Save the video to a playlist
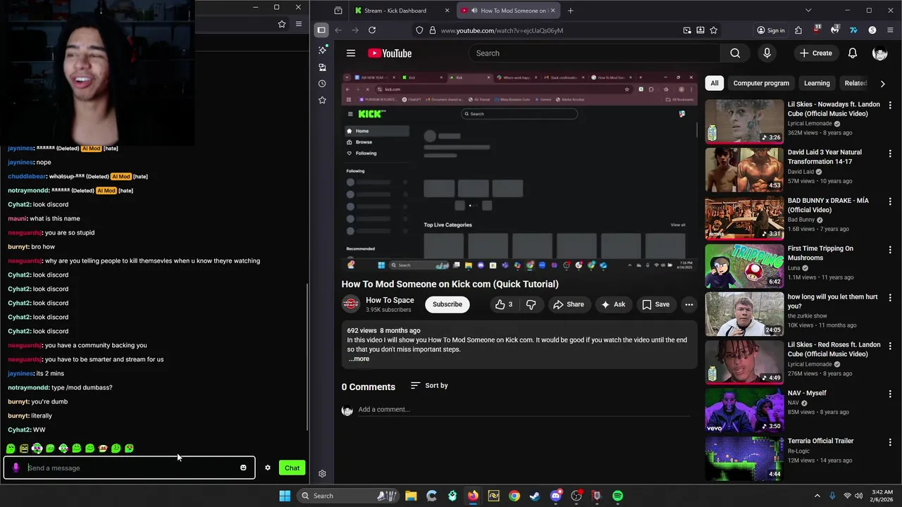Viewport: 902px width, 507px height. tap(656, 304)
